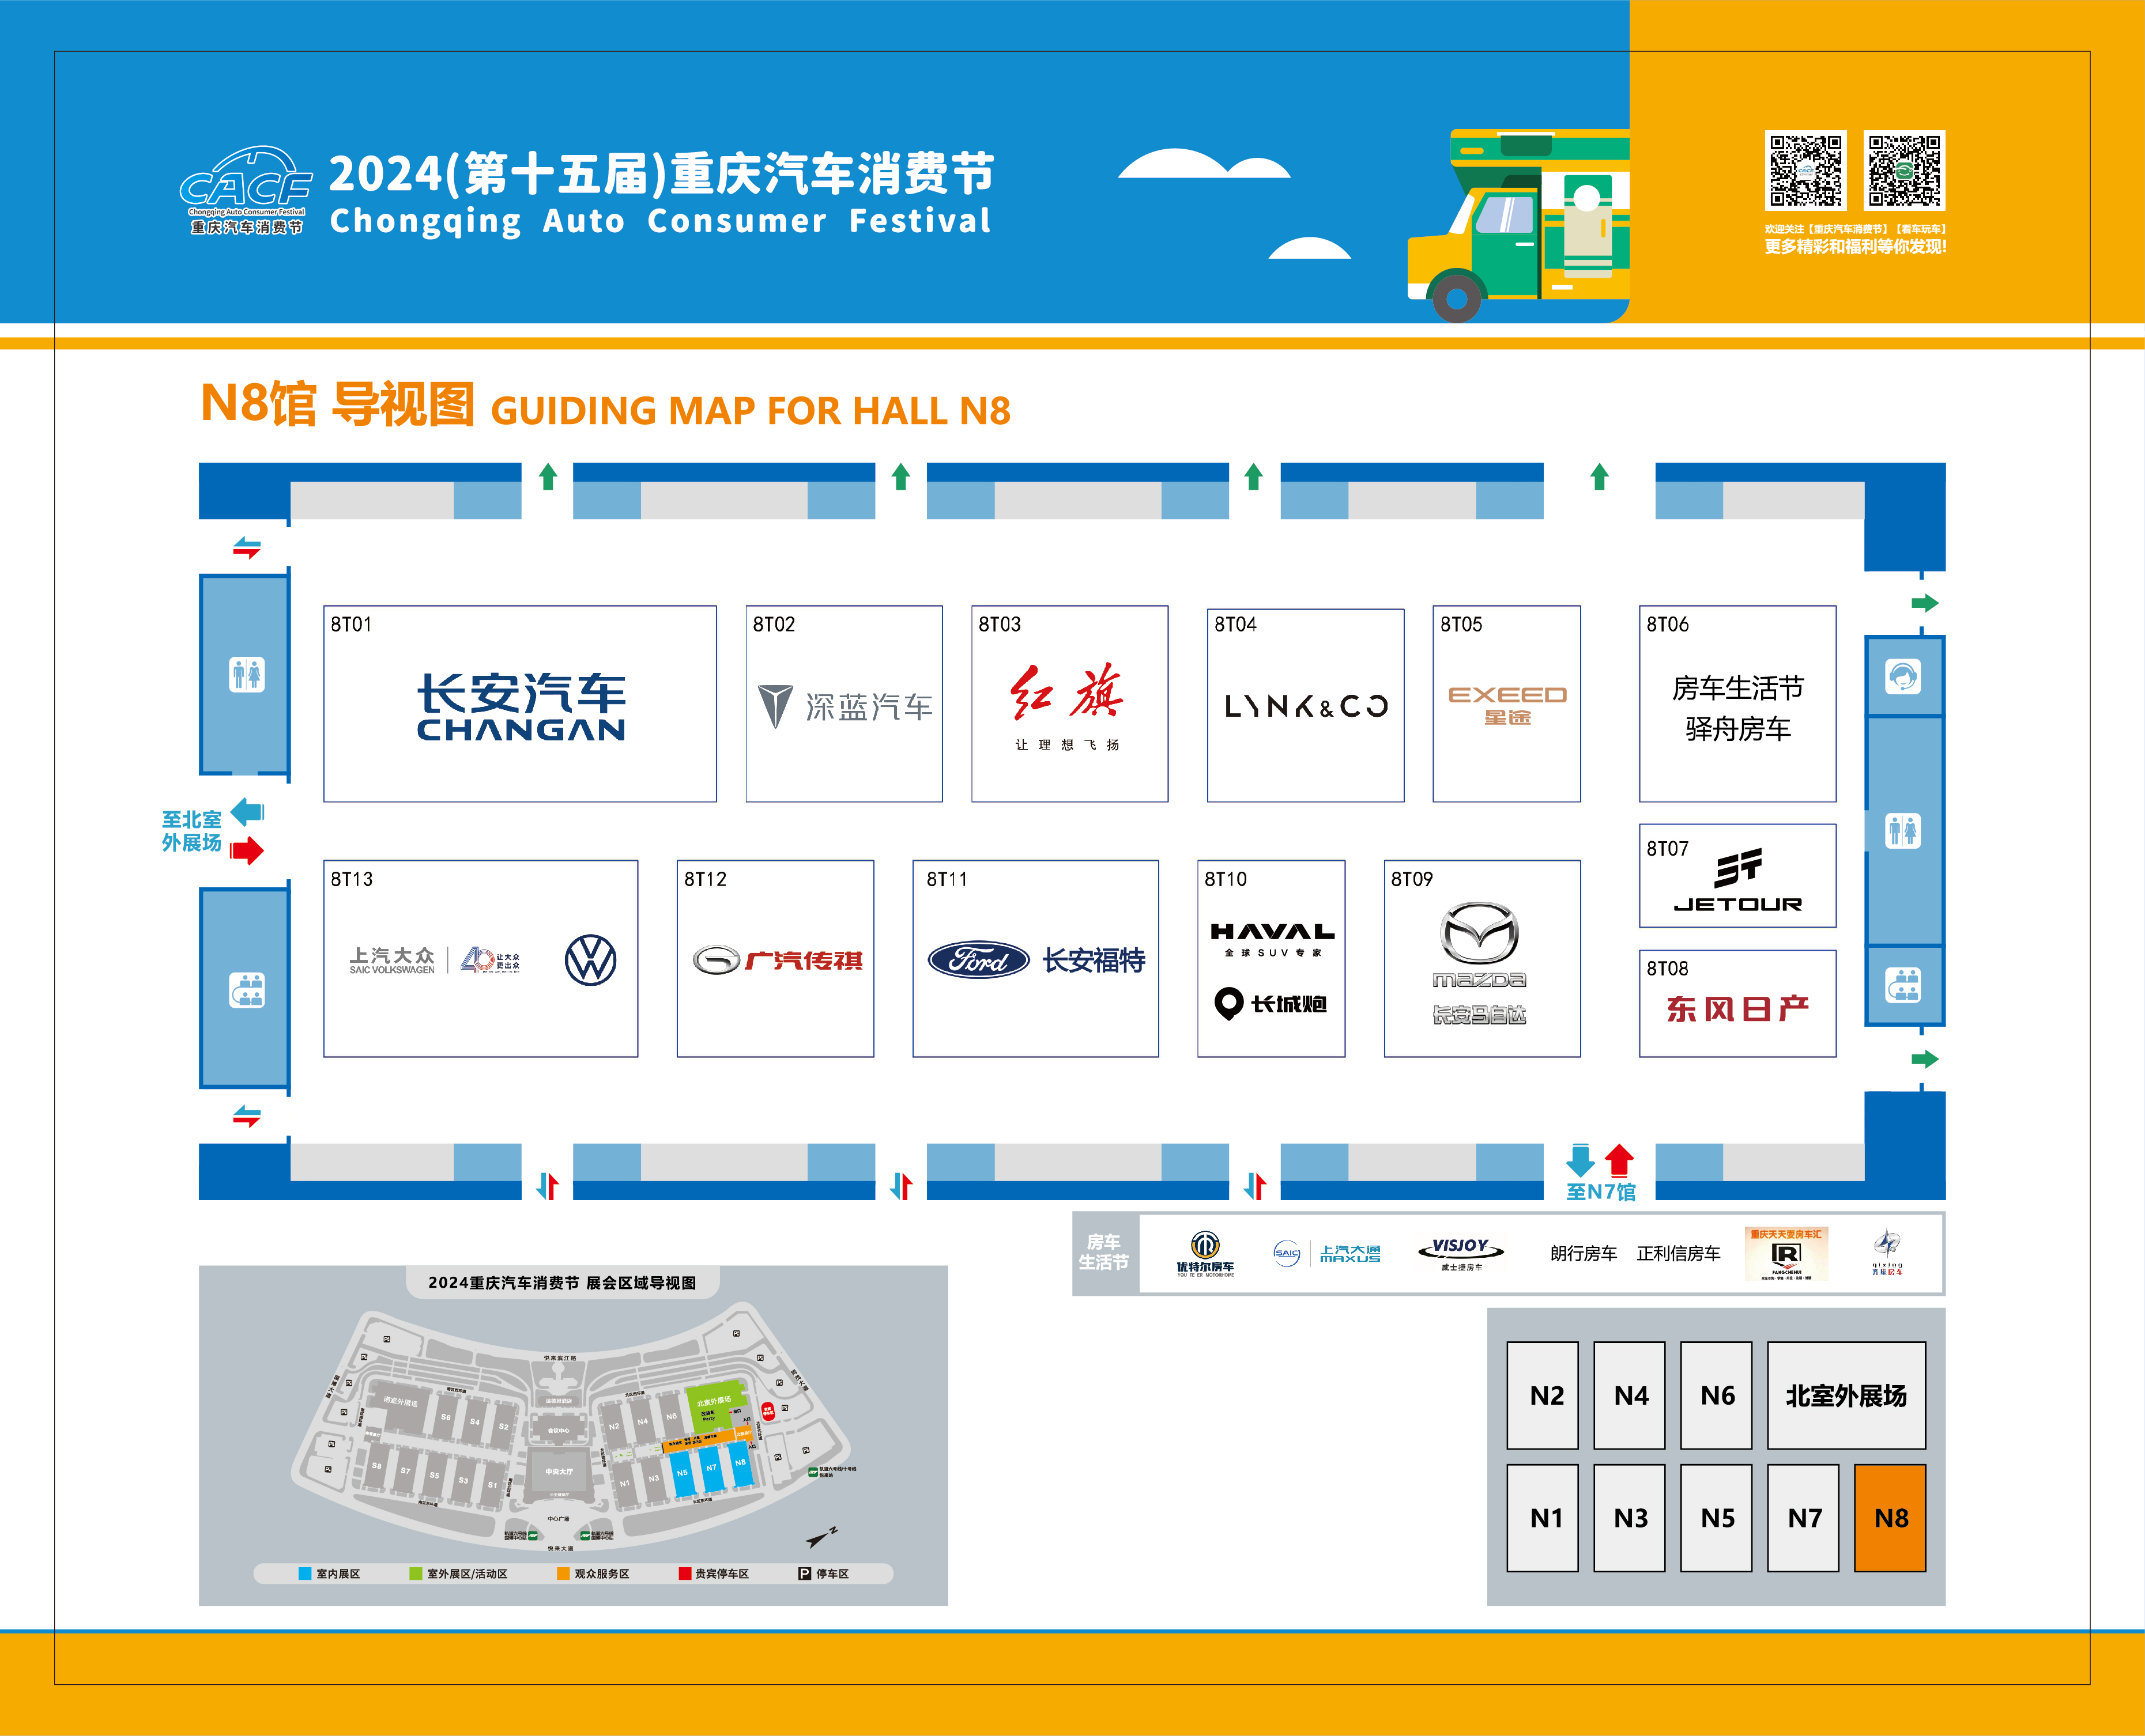
Task: Click the 长安汽车 CHANGAN booth 8T01
Action: click(520, 704)
